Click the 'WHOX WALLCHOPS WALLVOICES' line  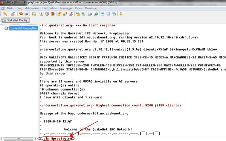(x=133, y=57)
